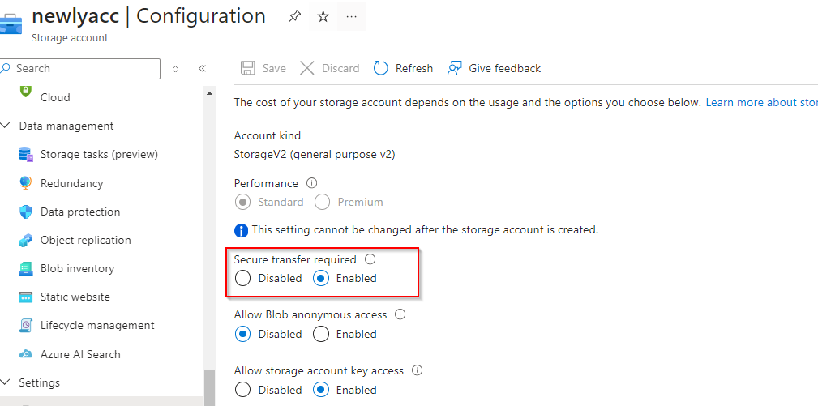Disable Secure transfer required
The width and height of the screenshot is (818, 406).
click(243, 279)
